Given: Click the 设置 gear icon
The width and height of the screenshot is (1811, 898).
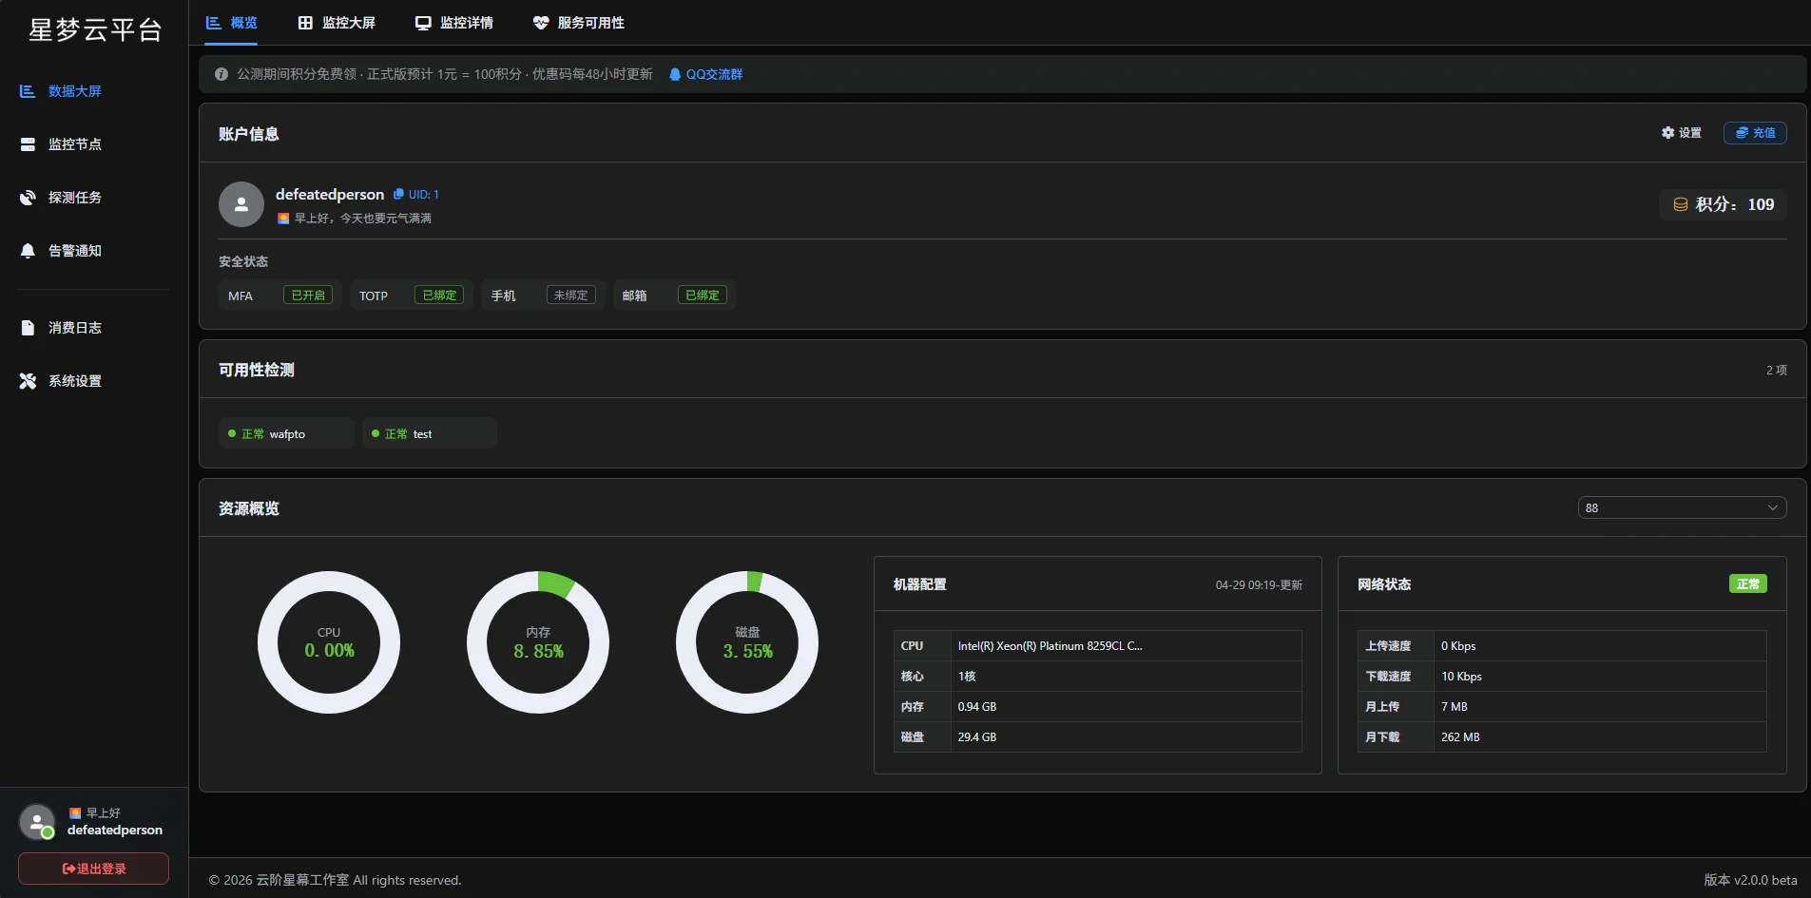Looking at the screenshot, I should [1667, 133].
